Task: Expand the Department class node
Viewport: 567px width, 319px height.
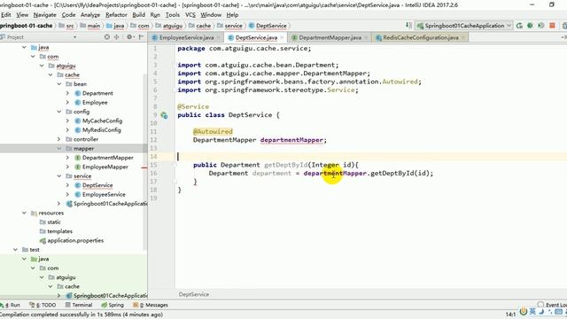Action: point(67,93)
